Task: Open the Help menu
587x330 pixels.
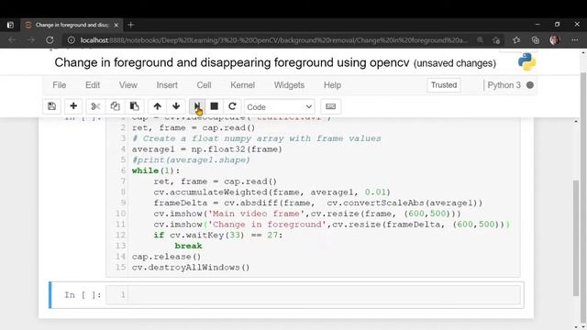Action: (x=332, y=85)
